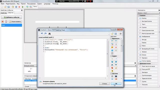
Task: Click the change event icon with circular arrows
Action: tap(6, 21)
